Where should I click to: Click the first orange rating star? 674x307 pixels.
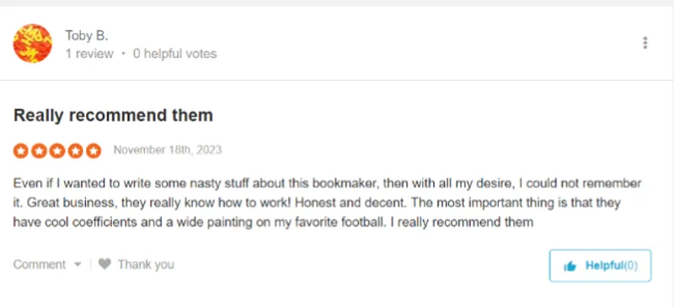point(20,151)
